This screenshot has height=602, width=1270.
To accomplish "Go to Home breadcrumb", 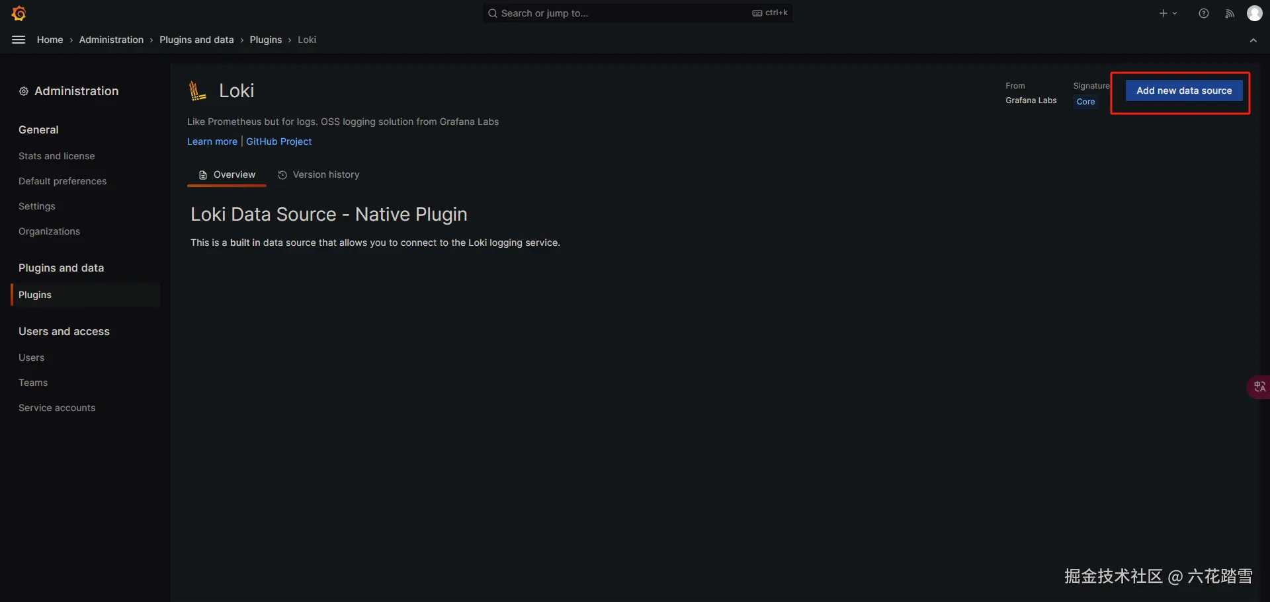I will tap(50, 40).
